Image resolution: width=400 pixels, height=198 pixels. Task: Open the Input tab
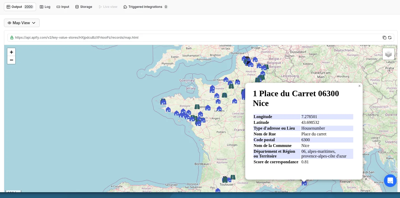[63, 7]
